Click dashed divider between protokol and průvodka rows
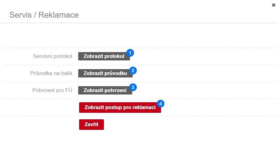This screenshot has height=141, width=278. click(139, 65)
